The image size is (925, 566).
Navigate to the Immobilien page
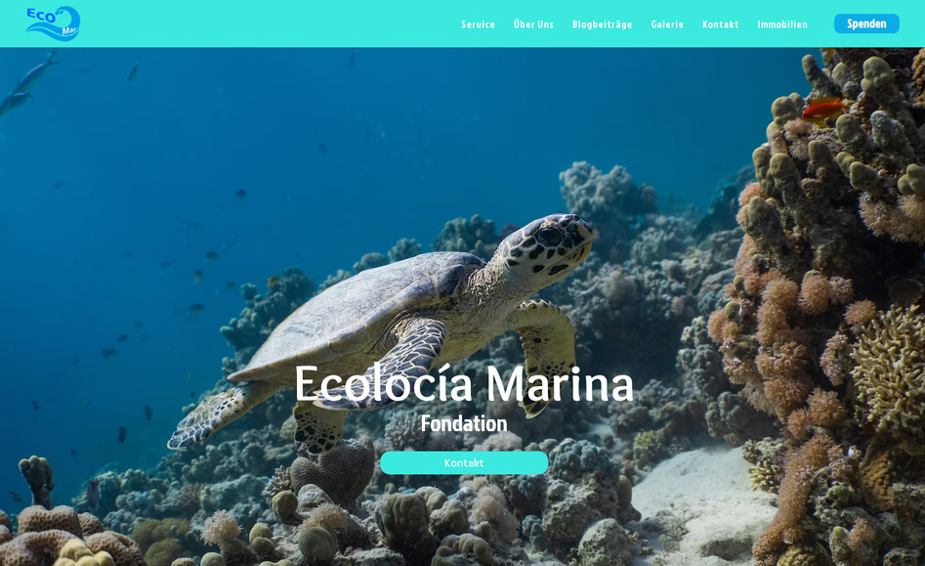tap(782, 24)
